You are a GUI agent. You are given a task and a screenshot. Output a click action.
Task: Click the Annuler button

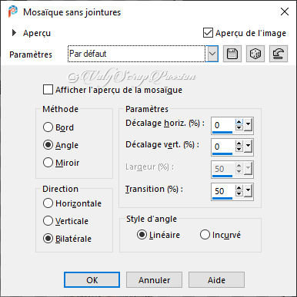tap(154, 280)
